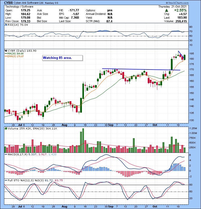The width and height of the screenshot is (201, 209).
Task: Click the MACD value 5.337
Action: click(32, 155)
